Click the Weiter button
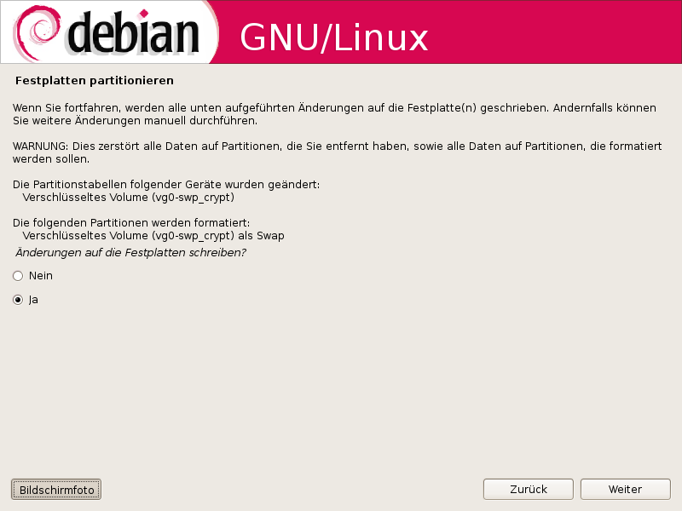Viewport: 682px width, 511px height. pyautogui.click(x=625, y=489)
